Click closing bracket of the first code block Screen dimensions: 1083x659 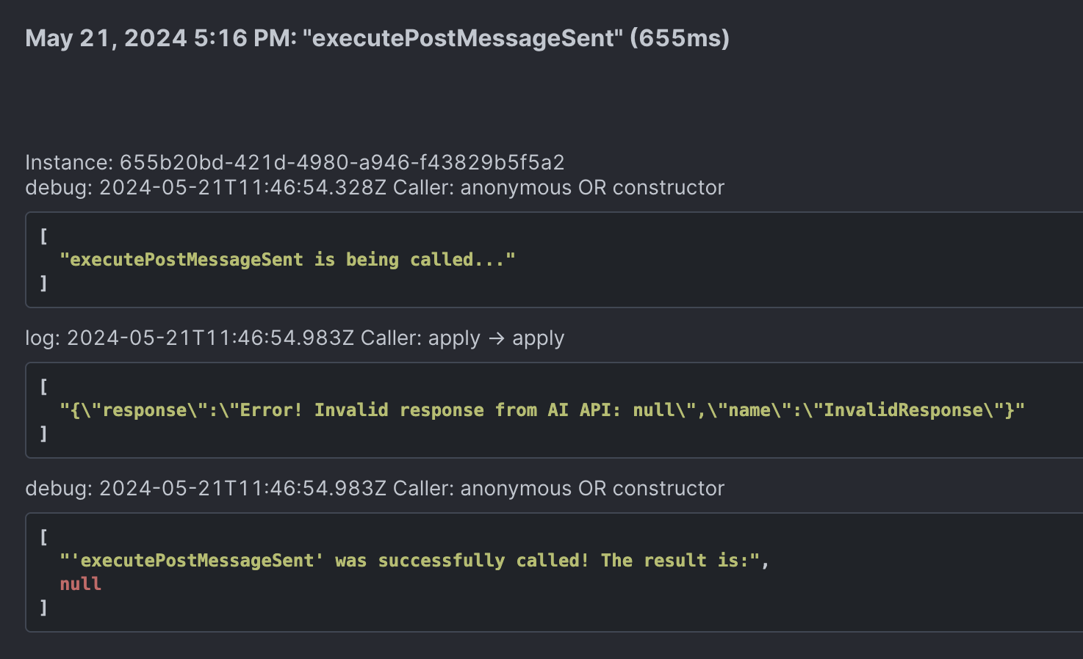(x=43, y=283)
